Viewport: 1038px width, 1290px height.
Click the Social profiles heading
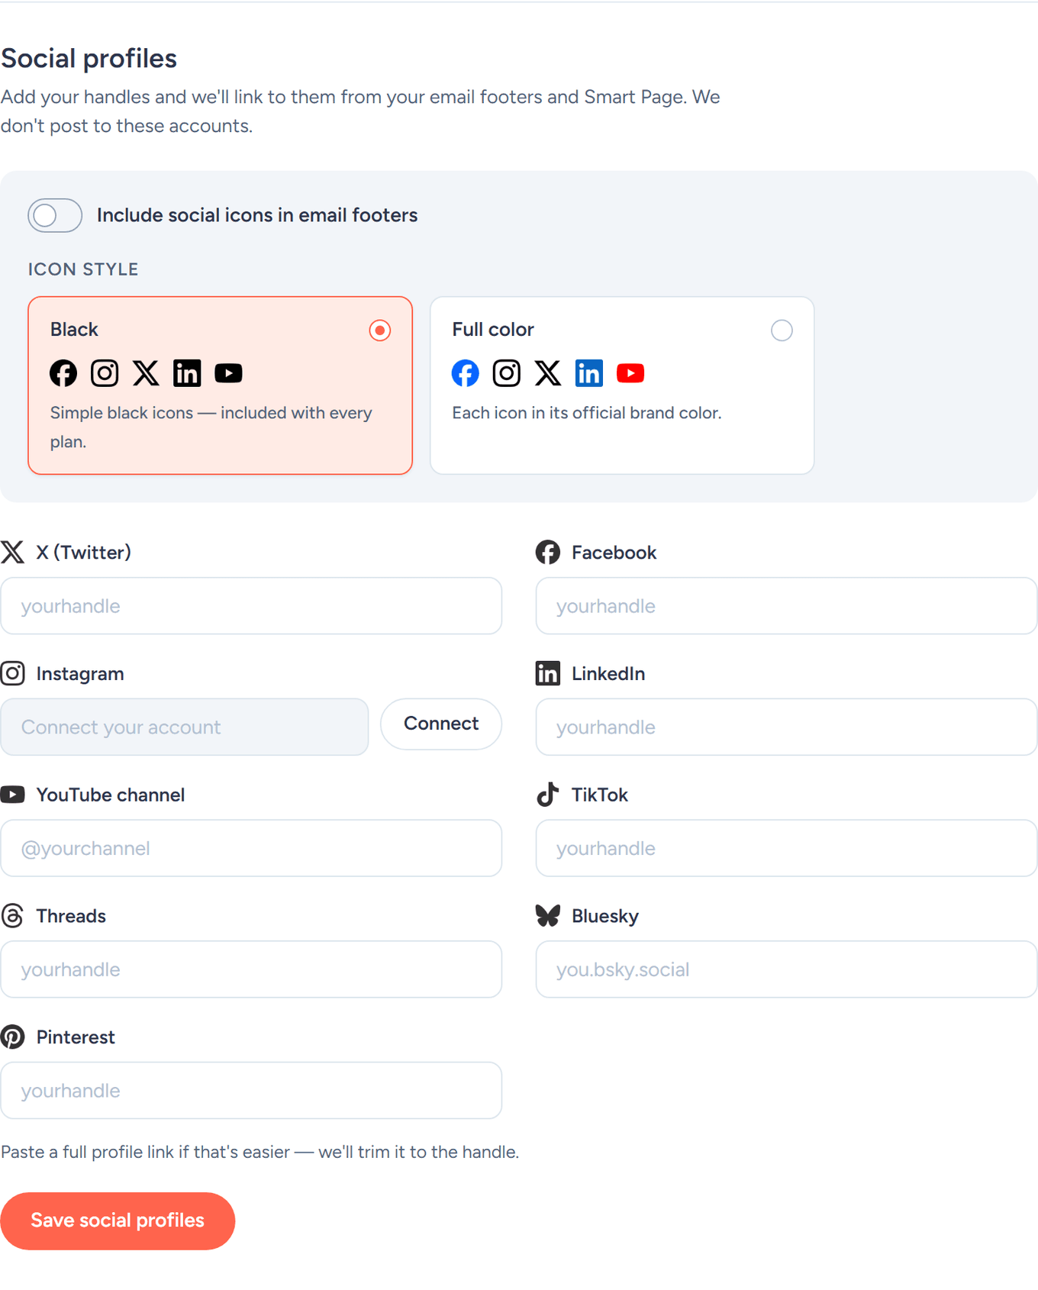click(89, 59)
